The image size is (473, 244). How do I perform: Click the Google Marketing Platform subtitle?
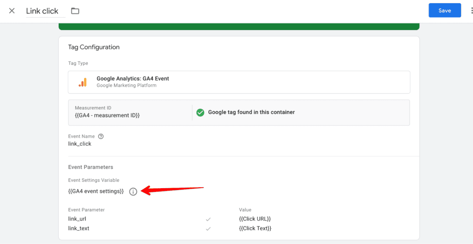click(127, 85)
